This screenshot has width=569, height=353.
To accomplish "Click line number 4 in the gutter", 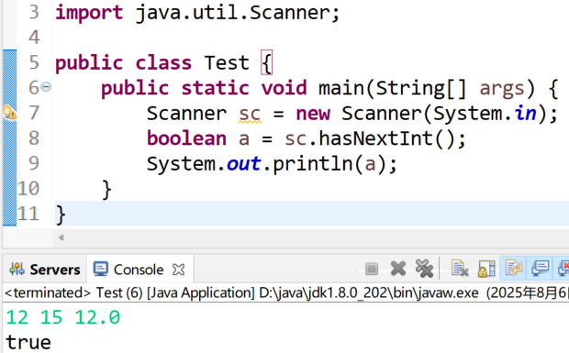I will point(34,38).
